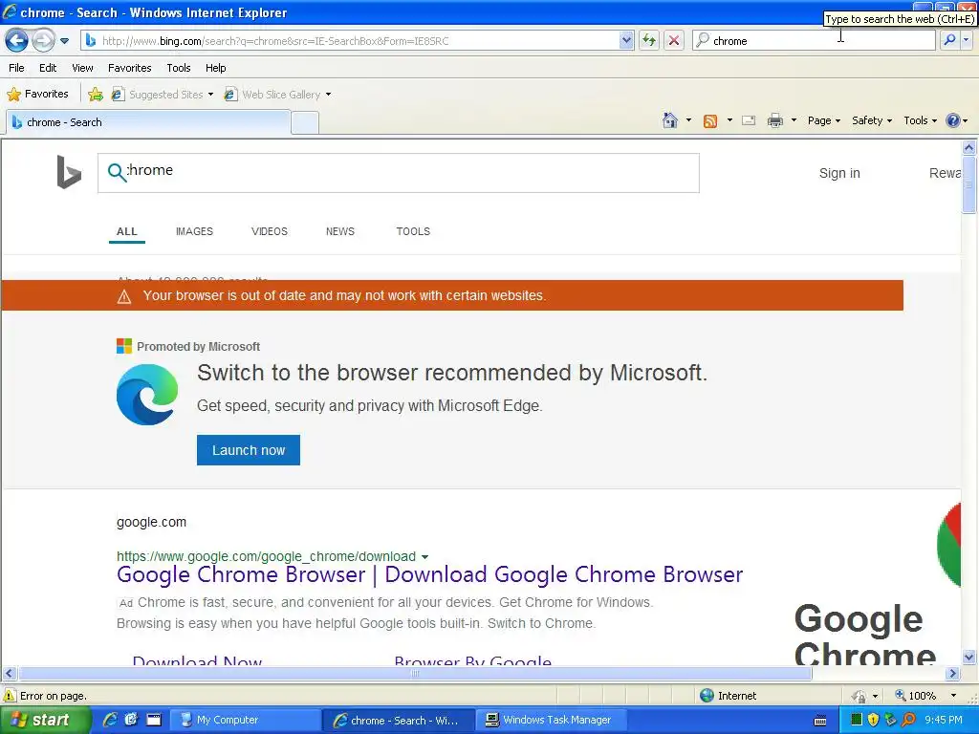
Task: Open the View menu
Action: [x=82, y=68]
